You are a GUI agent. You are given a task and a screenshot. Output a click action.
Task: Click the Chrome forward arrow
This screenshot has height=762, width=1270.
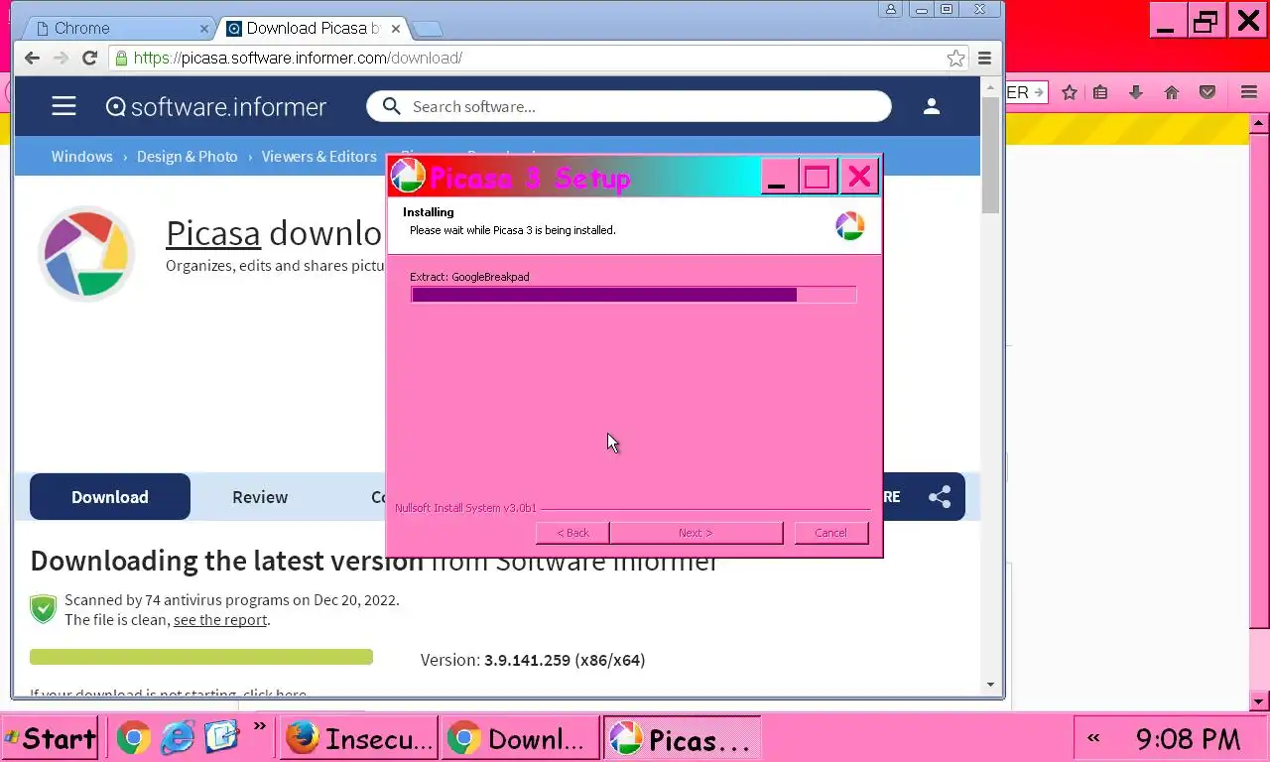(61, 58)
